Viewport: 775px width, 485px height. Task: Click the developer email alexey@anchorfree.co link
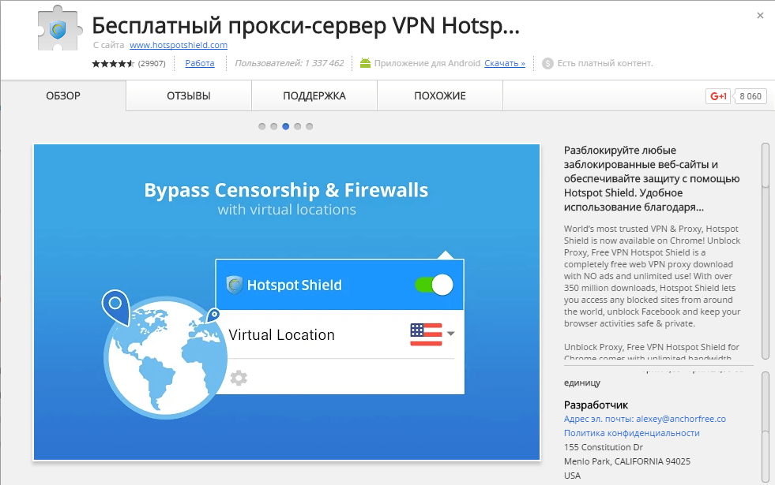645,419
